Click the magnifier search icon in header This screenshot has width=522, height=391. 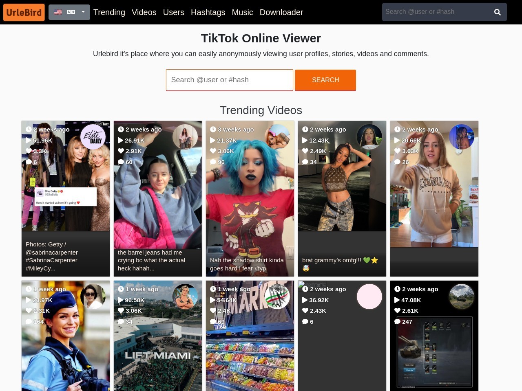pos(498,12)
